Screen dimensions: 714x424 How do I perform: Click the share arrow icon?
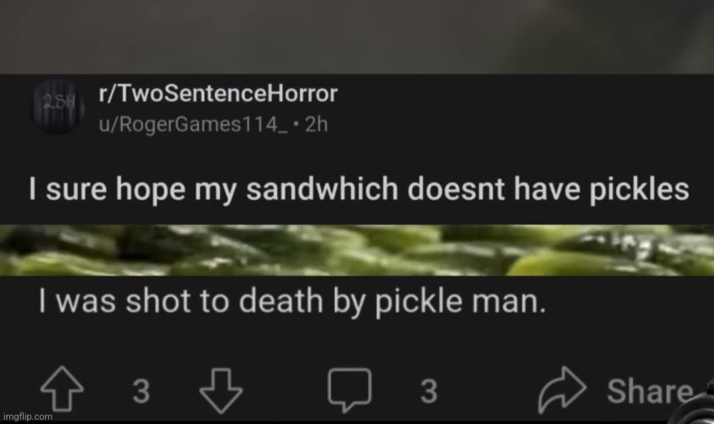pos(562,389)
